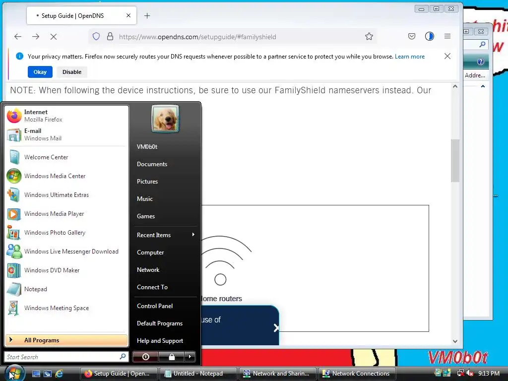Click the Start Search magnifier icon
Viewport: 508px width, 381px height.
pos(123,357)
